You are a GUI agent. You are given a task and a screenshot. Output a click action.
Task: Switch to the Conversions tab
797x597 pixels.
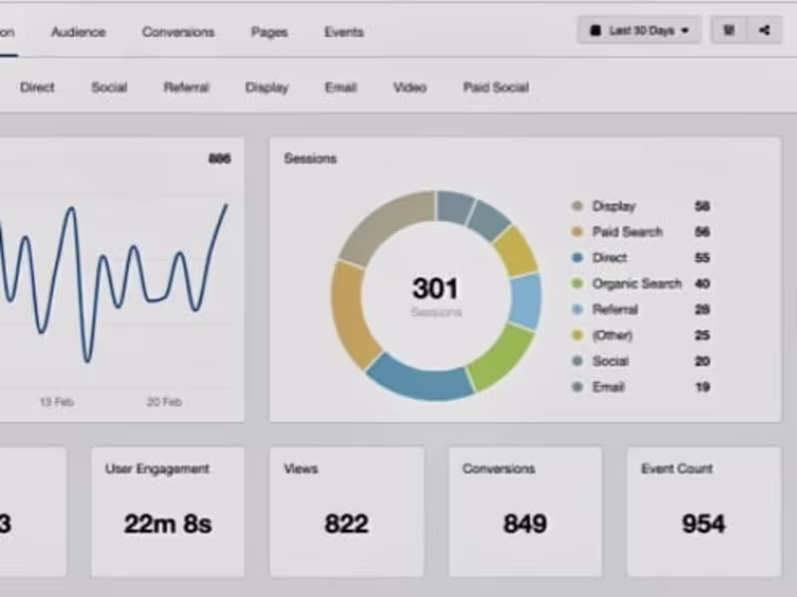pyautogui.click(x=178, y=32)
